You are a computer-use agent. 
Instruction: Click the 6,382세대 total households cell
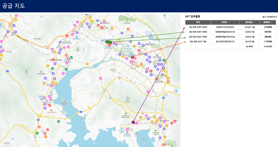pyautogui.click(x=268, y=46)
